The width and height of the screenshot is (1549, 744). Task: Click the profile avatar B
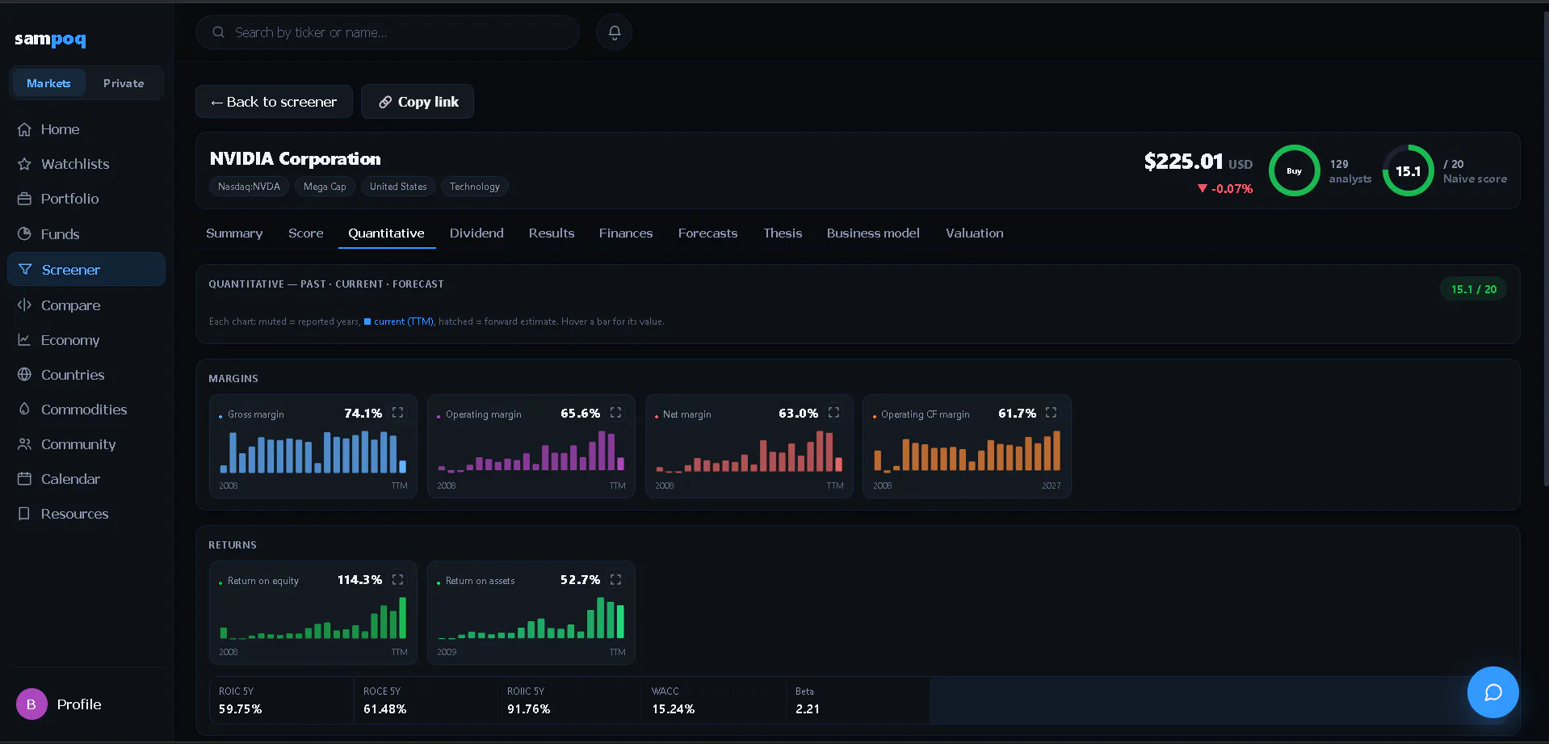[31, 704]
